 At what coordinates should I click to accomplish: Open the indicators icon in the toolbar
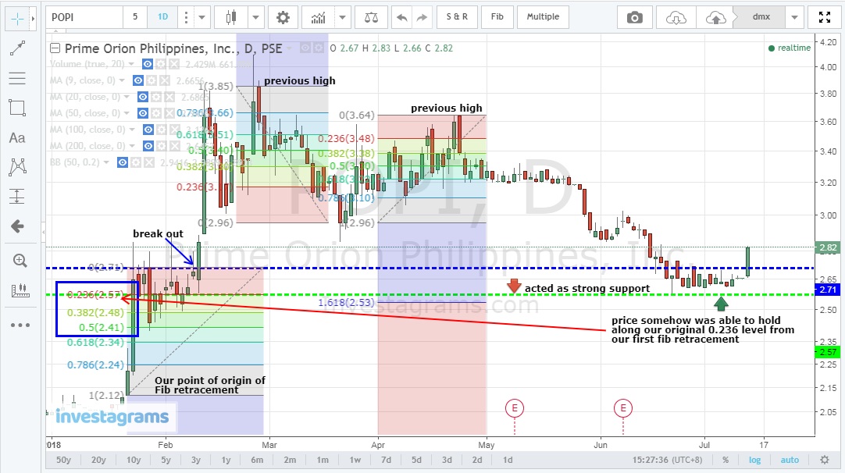[x=319, y=16]
